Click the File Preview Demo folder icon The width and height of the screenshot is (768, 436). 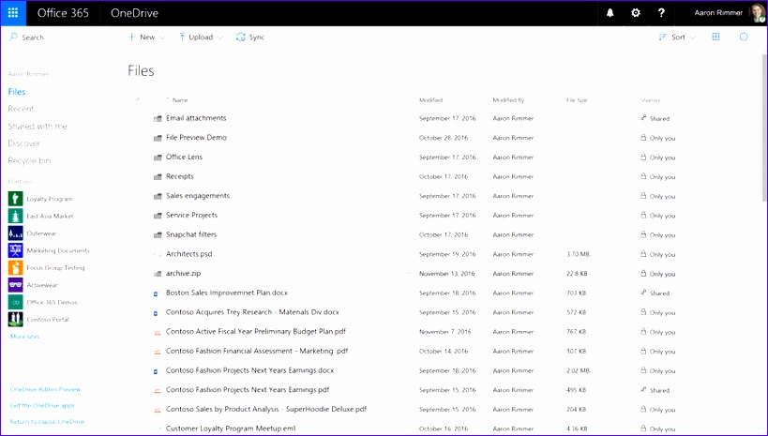[158, 138]
